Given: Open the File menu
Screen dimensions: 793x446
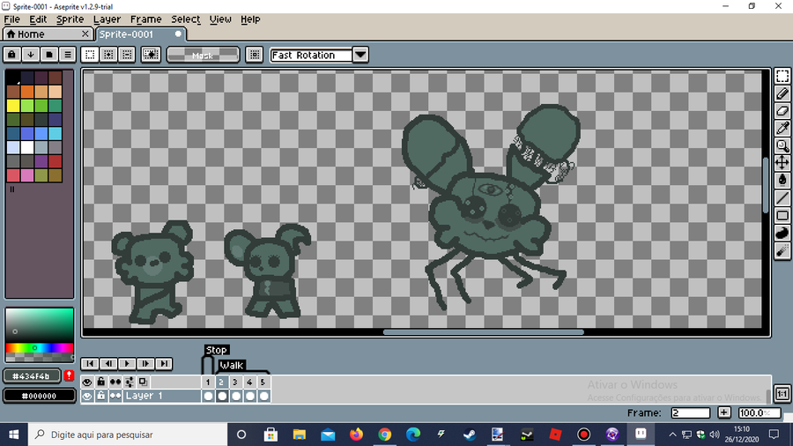Looking at the screenshot, I should (x=11, y=19).
